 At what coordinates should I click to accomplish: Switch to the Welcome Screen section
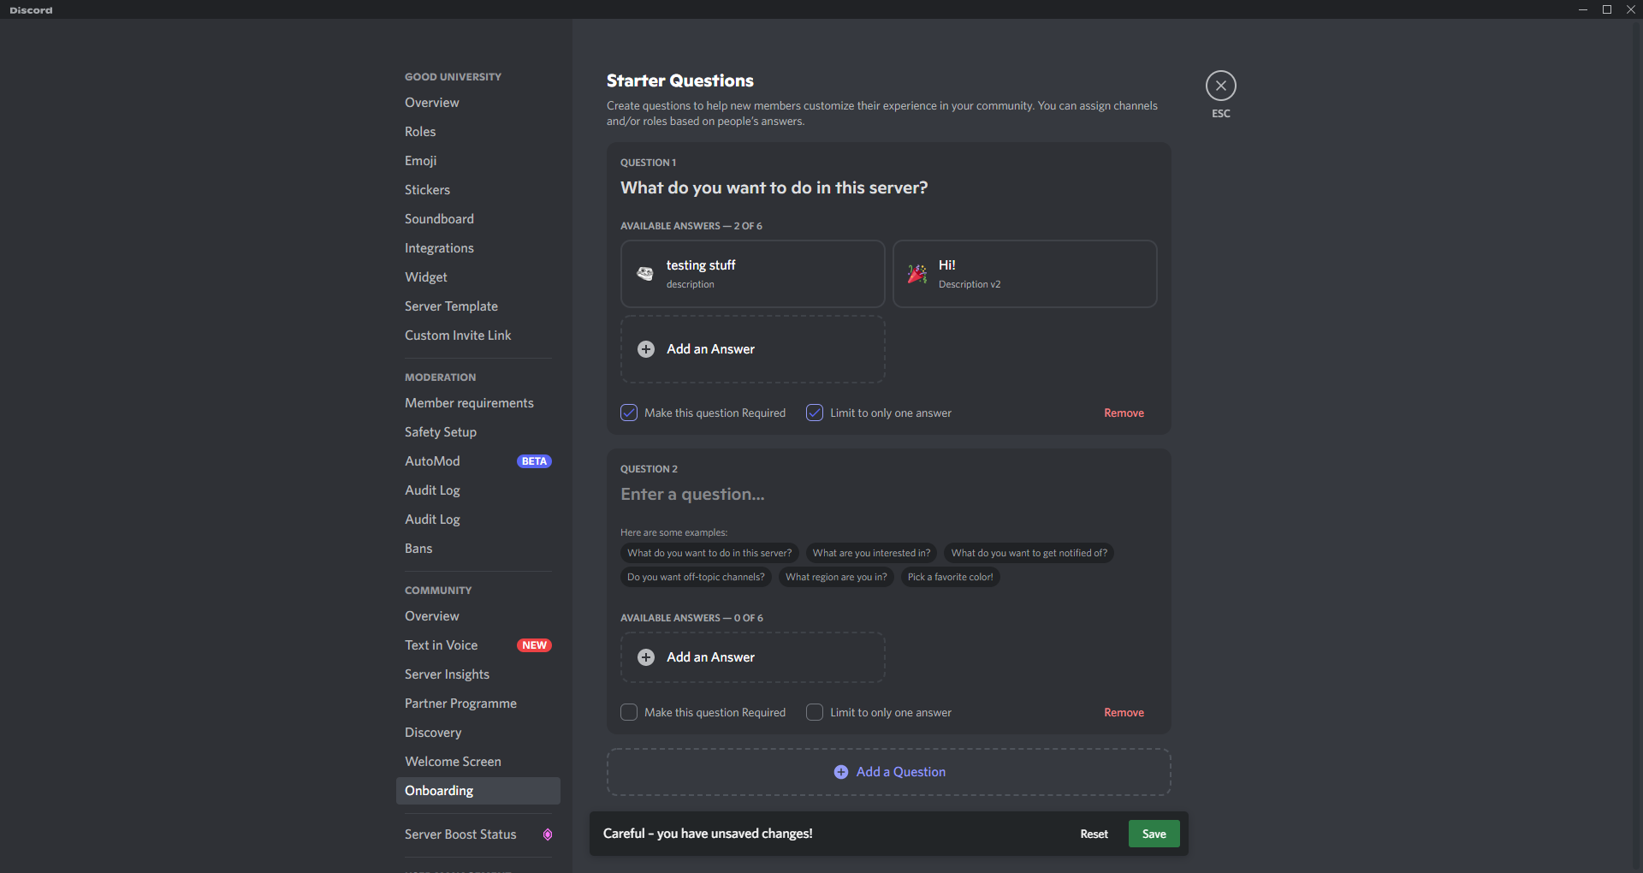453,761
